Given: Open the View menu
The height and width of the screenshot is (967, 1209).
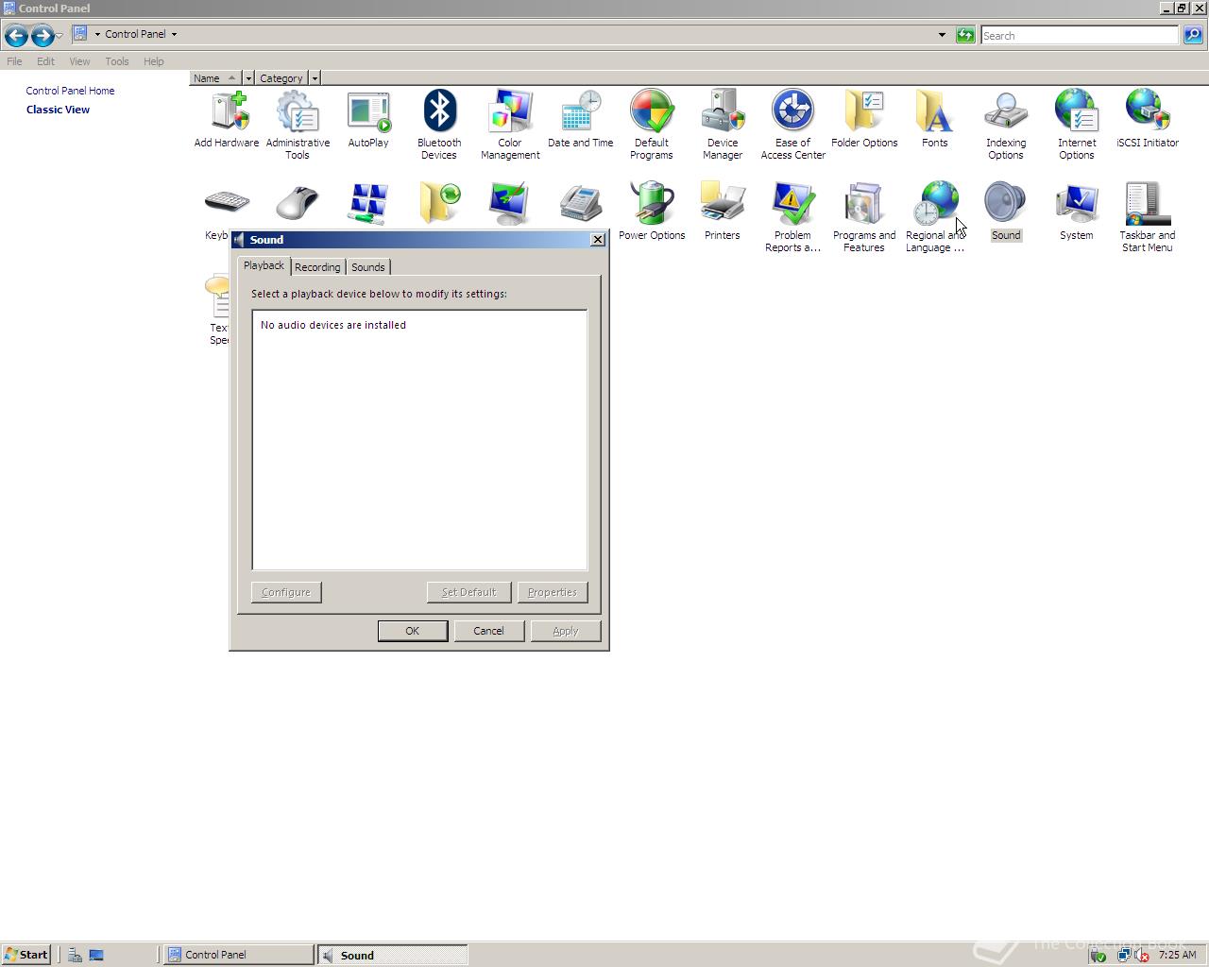Looking at the screenshot, I should (x=79, y=61).
